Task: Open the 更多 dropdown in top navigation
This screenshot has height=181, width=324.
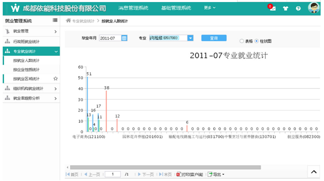Action: pos(210,8)
